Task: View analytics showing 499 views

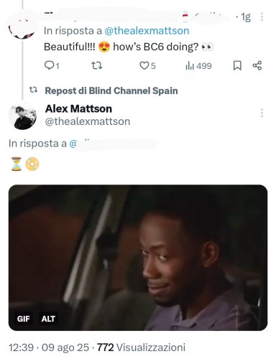Action: click(198, 66)
